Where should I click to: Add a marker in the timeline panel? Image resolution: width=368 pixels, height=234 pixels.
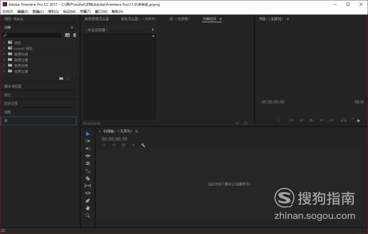tap(133, 145)
